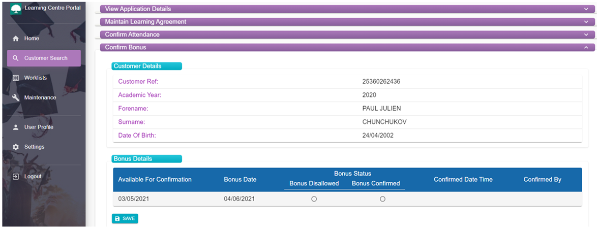Select the Bonus Confirmed radio button
This screenshot has width=598, height=230.
click(x=382, y=199)
